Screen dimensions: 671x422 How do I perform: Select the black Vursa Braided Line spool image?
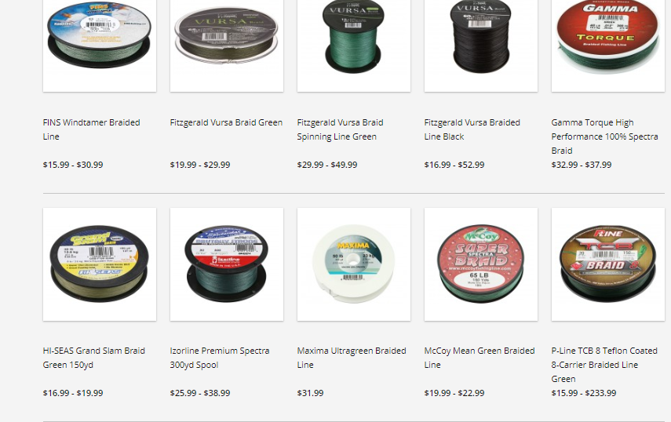(481, 45)
